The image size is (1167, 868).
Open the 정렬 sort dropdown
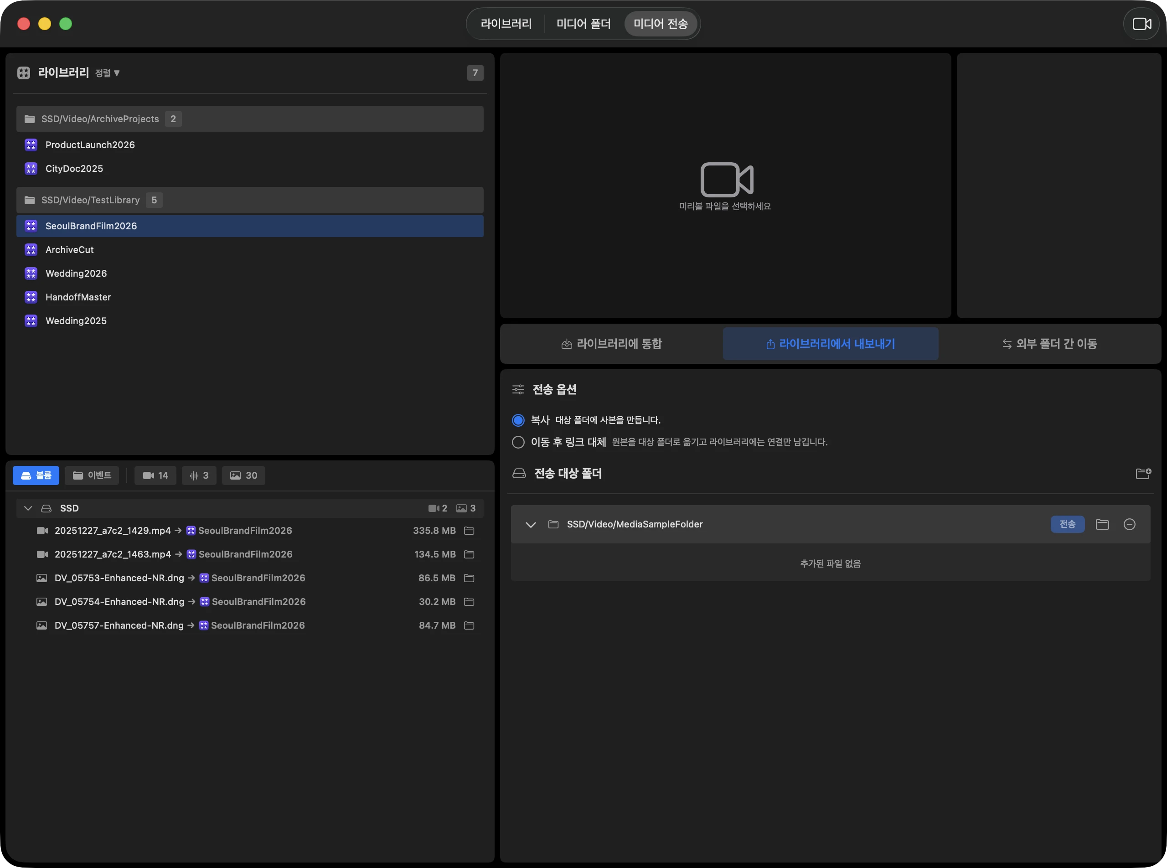pos(108,73)
